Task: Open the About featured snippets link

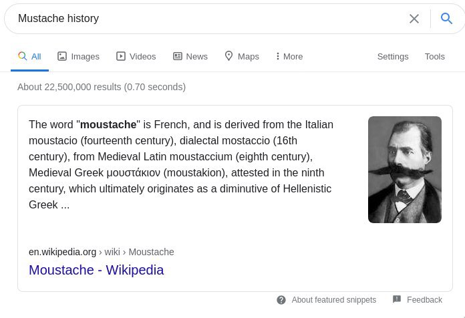Action: [x=334, y=300]
